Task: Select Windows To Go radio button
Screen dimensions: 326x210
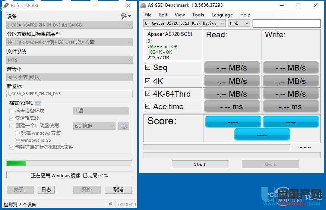Action: coord(18,140)
